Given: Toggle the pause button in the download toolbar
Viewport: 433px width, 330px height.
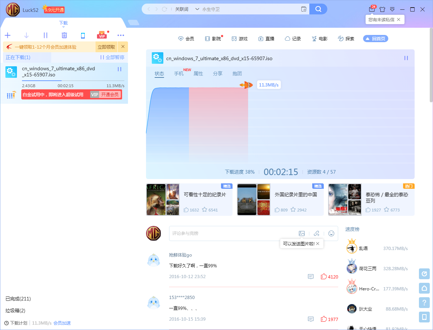Looking at the screenshot, I should pos(45,35).
